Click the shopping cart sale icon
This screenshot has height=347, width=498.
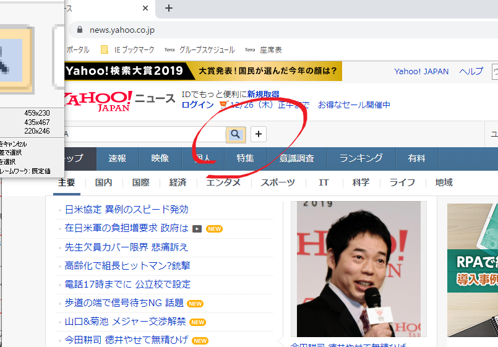click(223, 105)
